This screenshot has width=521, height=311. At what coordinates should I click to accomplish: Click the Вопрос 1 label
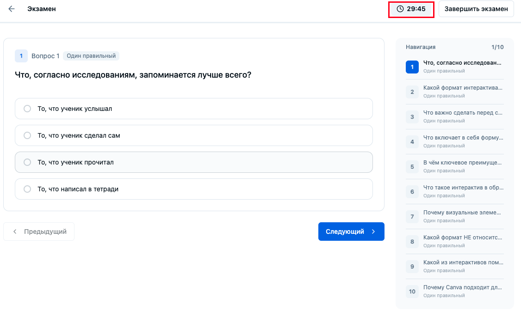45,56
